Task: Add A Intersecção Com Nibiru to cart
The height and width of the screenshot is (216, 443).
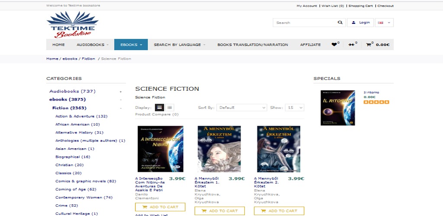Action: click(160, 207)
